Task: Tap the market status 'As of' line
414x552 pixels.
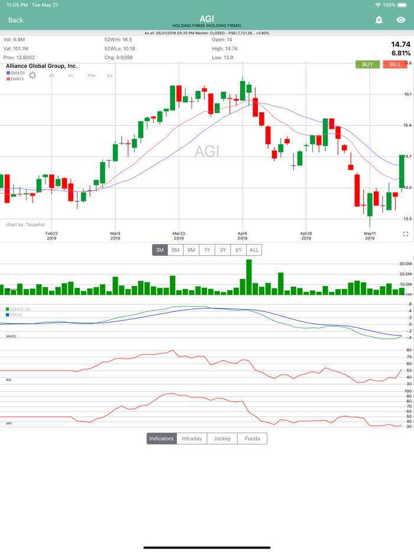Action: pos(207,33)
